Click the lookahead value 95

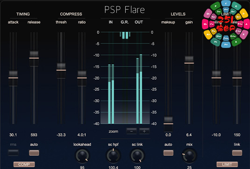(82, 167)
